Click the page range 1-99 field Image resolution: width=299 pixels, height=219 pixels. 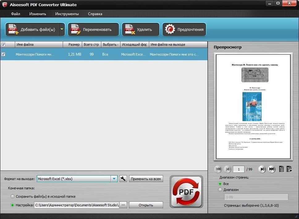(x=256, y=197)
